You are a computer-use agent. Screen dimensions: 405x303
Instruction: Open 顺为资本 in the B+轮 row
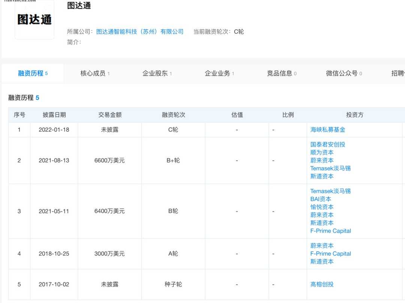tap(322, 152)
